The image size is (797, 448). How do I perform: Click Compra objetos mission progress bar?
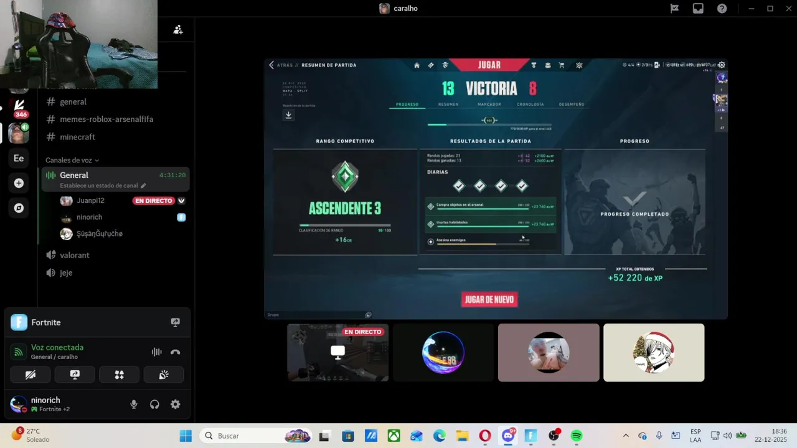pyautogui.click(x=483, y=209)
